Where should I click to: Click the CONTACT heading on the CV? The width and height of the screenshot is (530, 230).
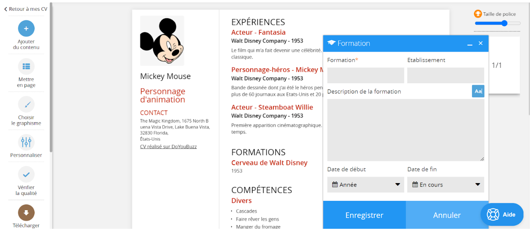pos(154,113)
